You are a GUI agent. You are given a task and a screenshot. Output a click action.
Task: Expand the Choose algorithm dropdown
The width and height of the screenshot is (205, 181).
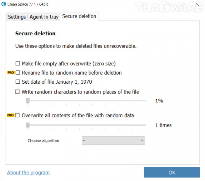113,141
